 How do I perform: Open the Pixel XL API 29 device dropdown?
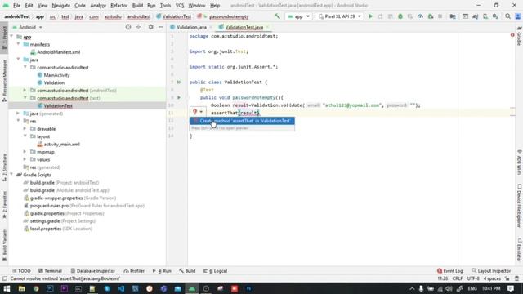click(x=340, y=16)
